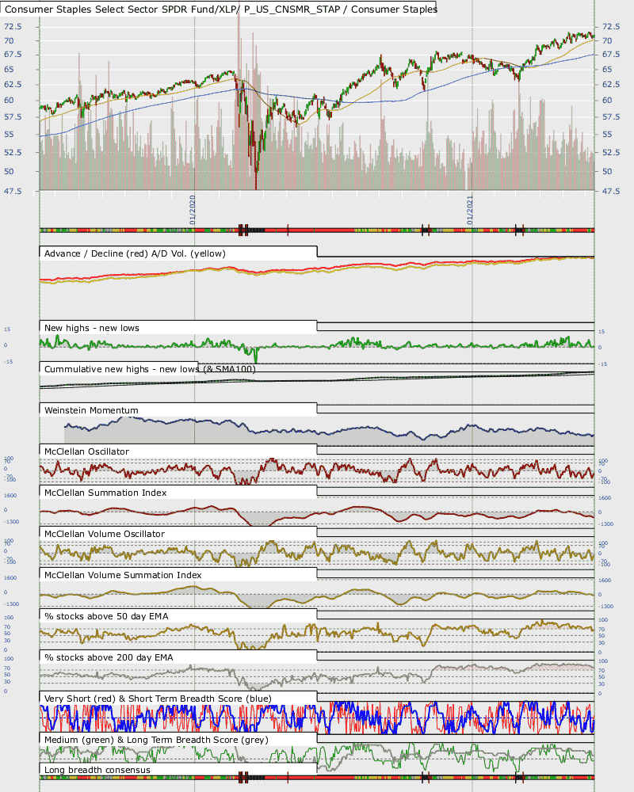Screen dimensions: 634x792
Task: Click the 55 price label on left axis
Action: (9, 134)
